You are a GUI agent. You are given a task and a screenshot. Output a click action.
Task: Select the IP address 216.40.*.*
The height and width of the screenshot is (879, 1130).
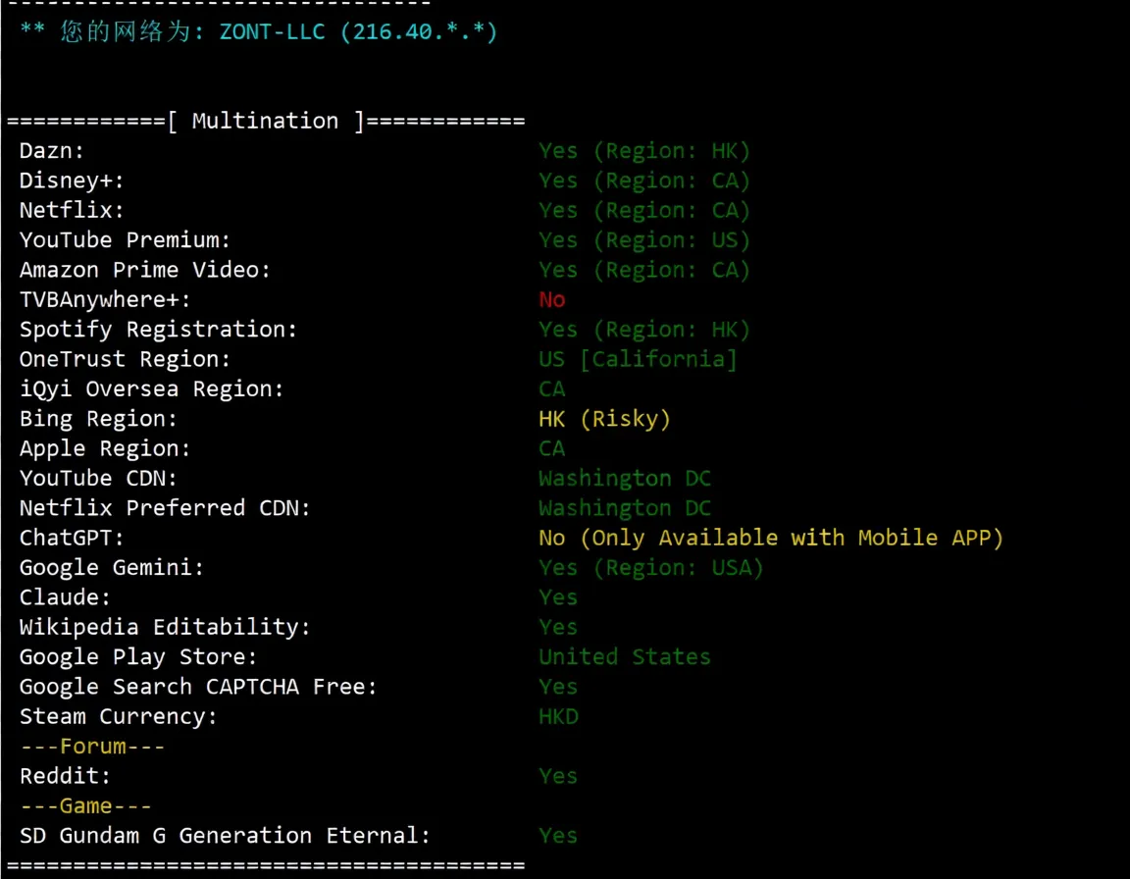[x=419, y=30]
